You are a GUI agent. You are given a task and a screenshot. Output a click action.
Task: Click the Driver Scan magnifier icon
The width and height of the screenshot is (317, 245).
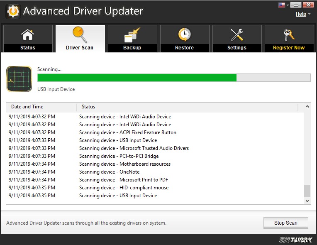80,34
